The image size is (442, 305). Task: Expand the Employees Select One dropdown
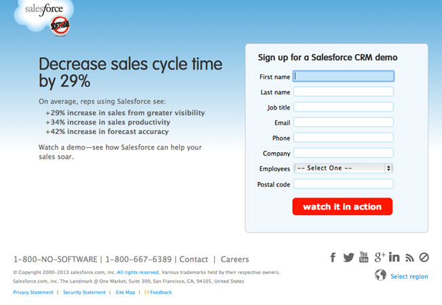pyautogui.click(x=343, y=168)
